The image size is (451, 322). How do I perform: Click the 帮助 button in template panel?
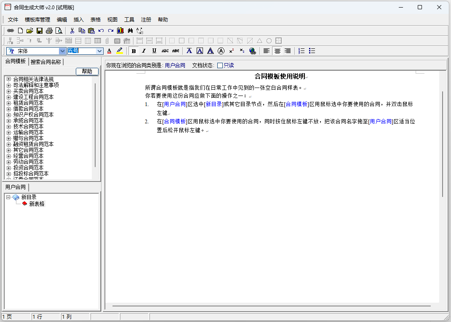click(x=87, y=72)
